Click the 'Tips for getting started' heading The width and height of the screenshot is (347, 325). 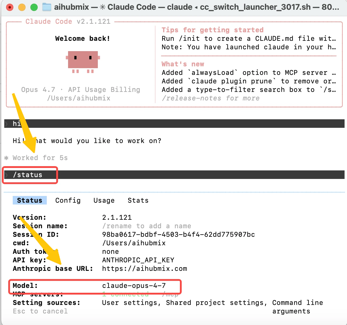tap(212, 30)
